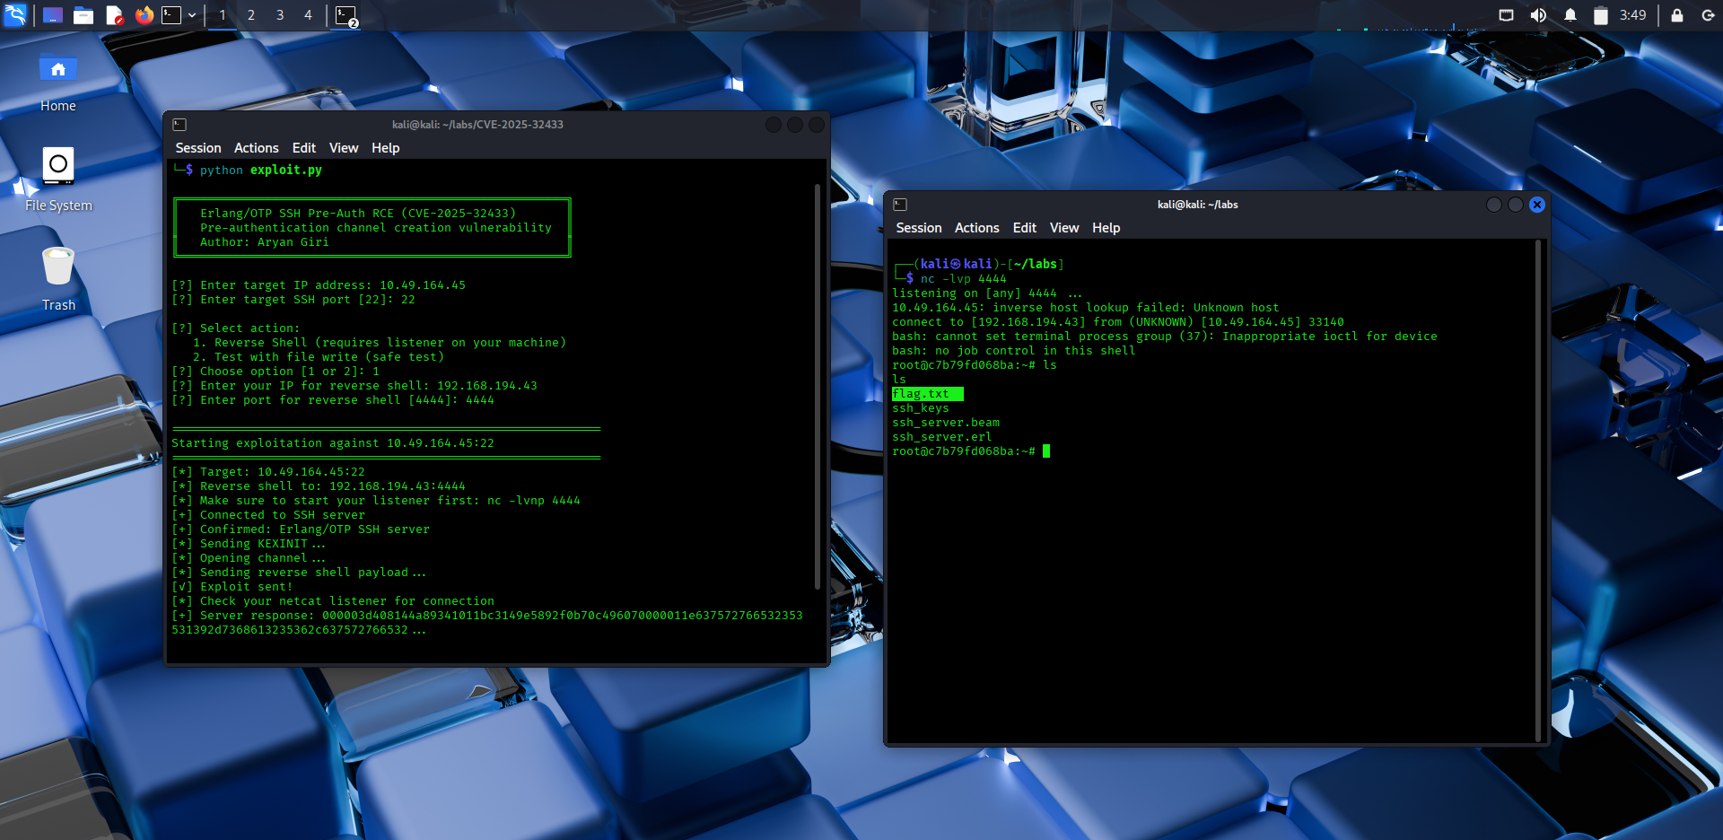Open Help menu in CVE-2025-32433 terminal
This screenshot has width=1723, height=840.
click(385, 148)
